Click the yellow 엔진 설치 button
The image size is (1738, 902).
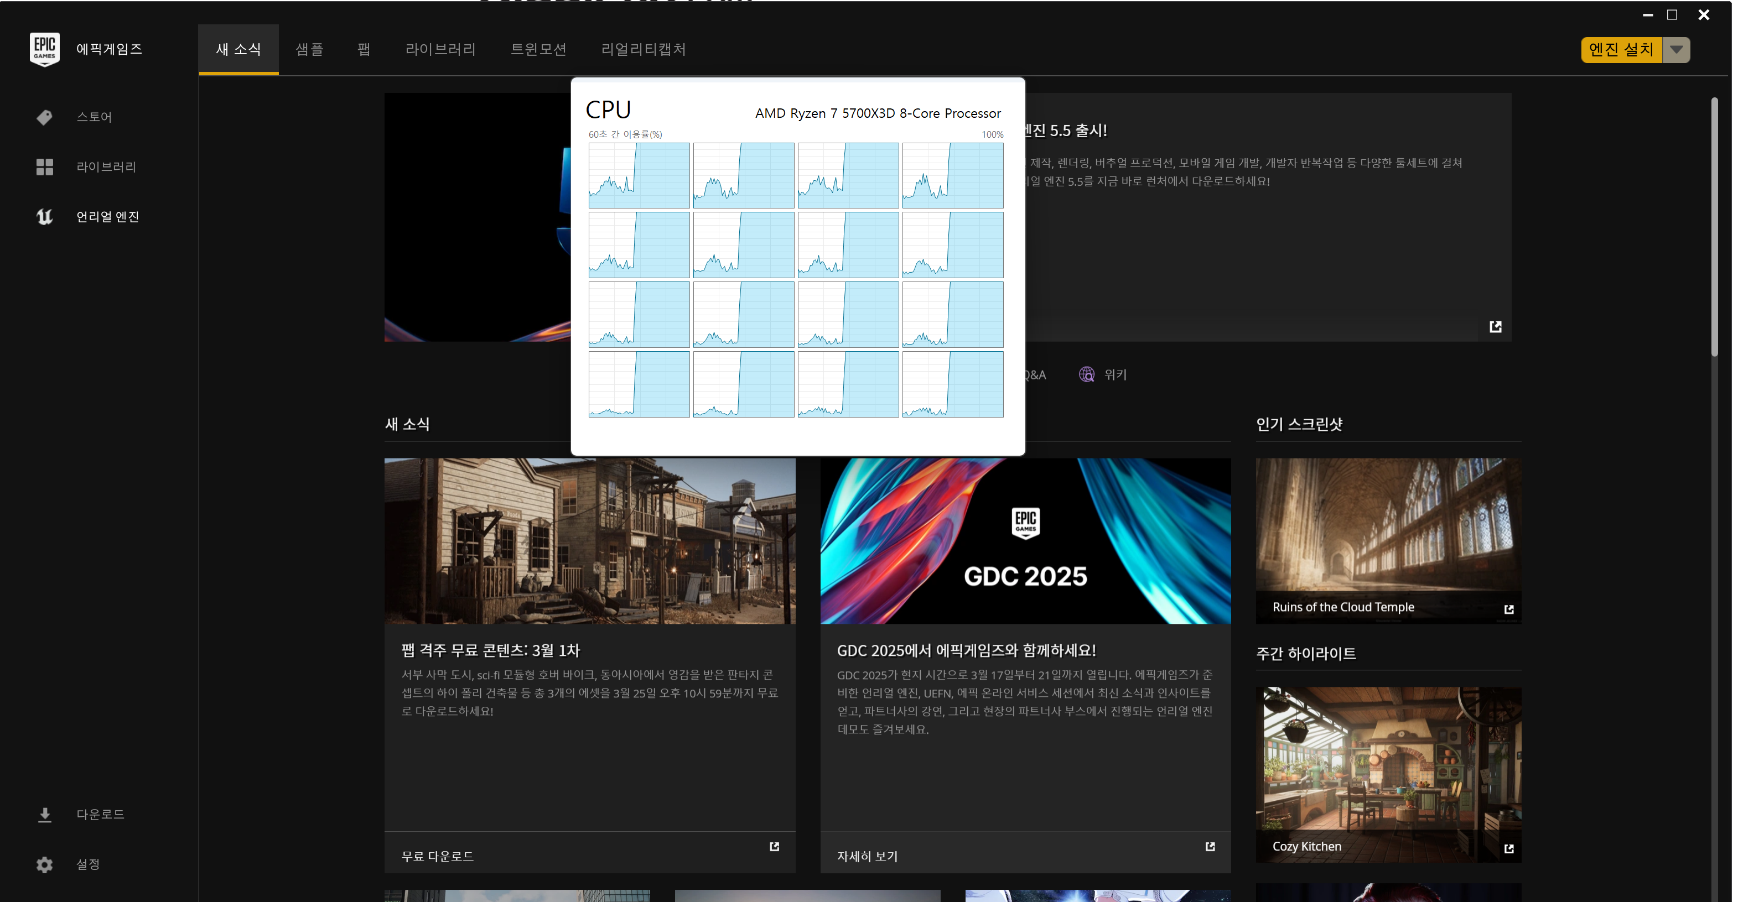[x=1622, y=49]
